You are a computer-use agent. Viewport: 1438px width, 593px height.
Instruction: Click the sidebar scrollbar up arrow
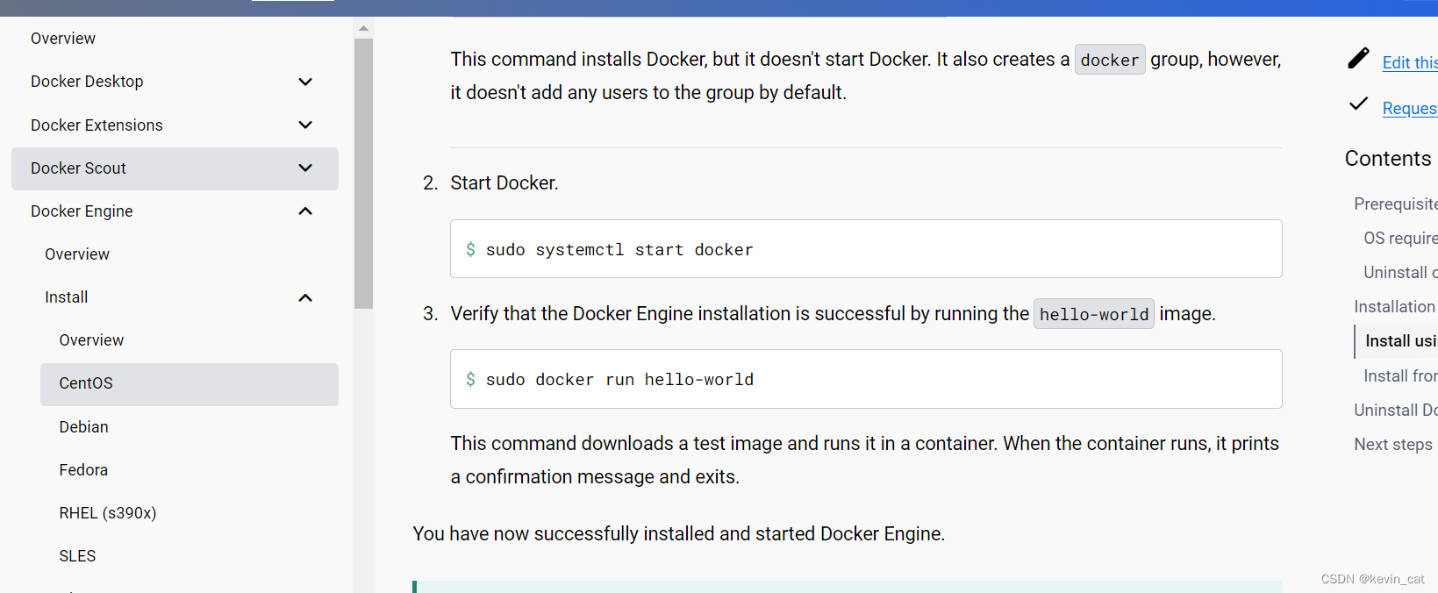(x=363, y=28)
